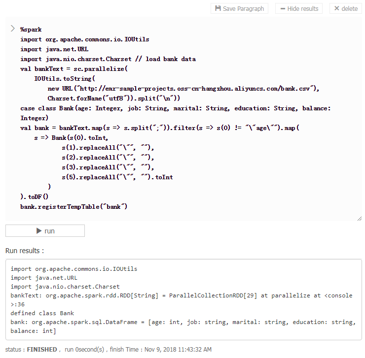Click the 0second(s) run duration value
Viewport: 365px width, 358px height.
click(89, 349)
